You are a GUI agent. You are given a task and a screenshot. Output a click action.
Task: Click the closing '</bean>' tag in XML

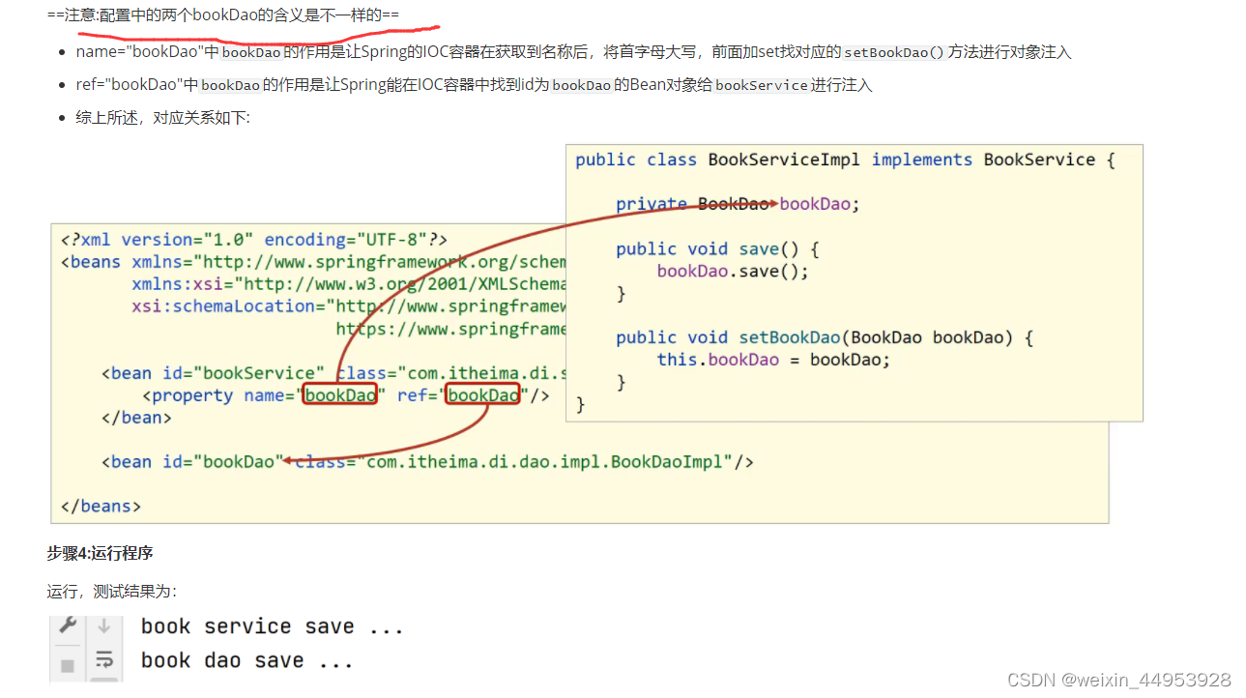pos(136,418)
